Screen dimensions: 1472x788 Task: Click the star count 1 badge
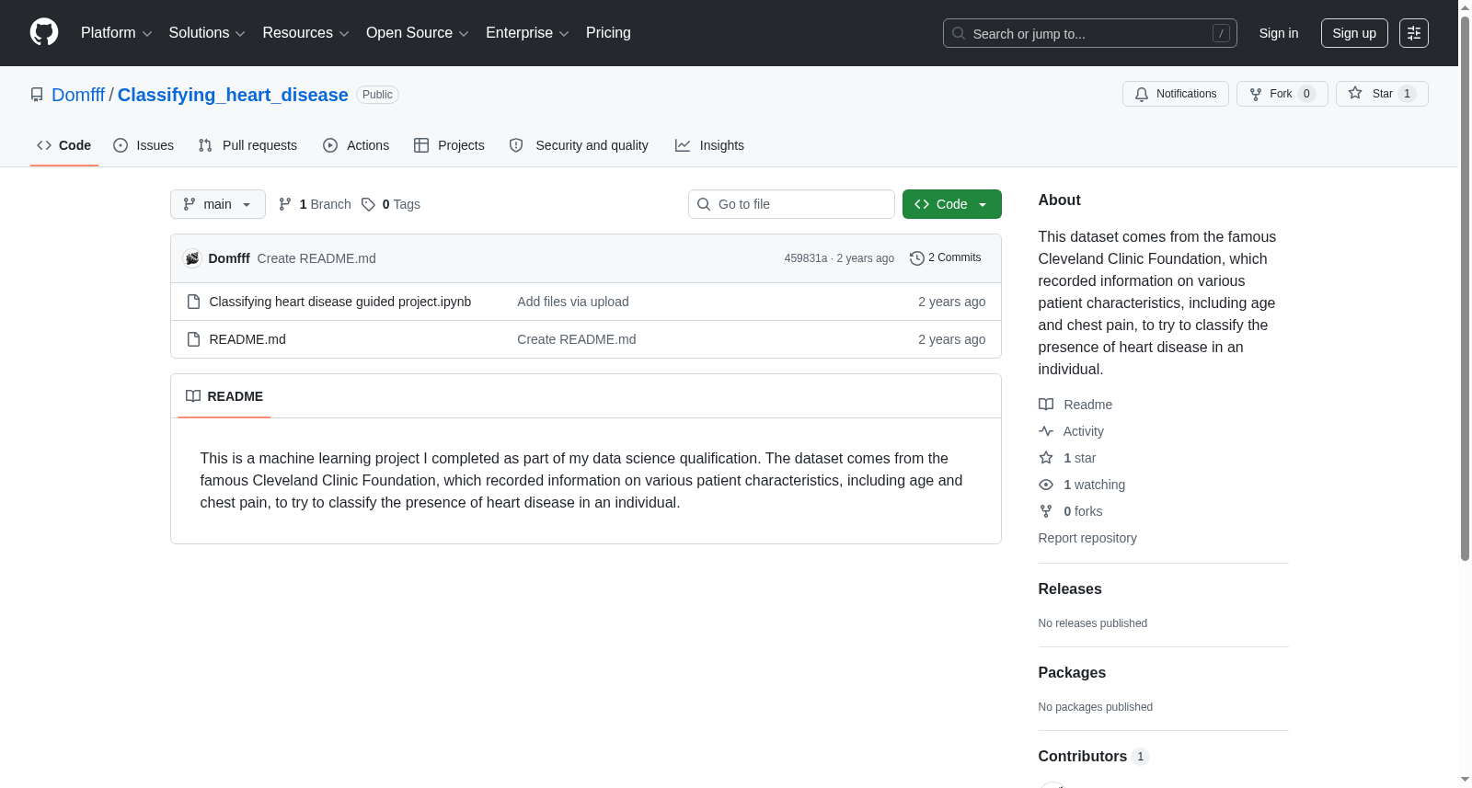pyautogui.click(x=1407, y=94)
